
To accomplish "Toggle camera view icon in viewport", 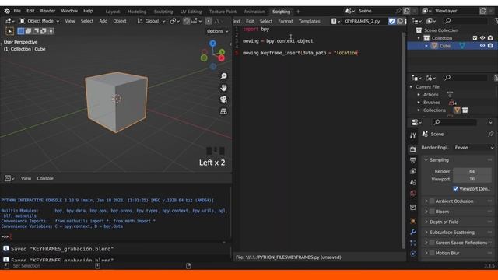I will 223,100.
